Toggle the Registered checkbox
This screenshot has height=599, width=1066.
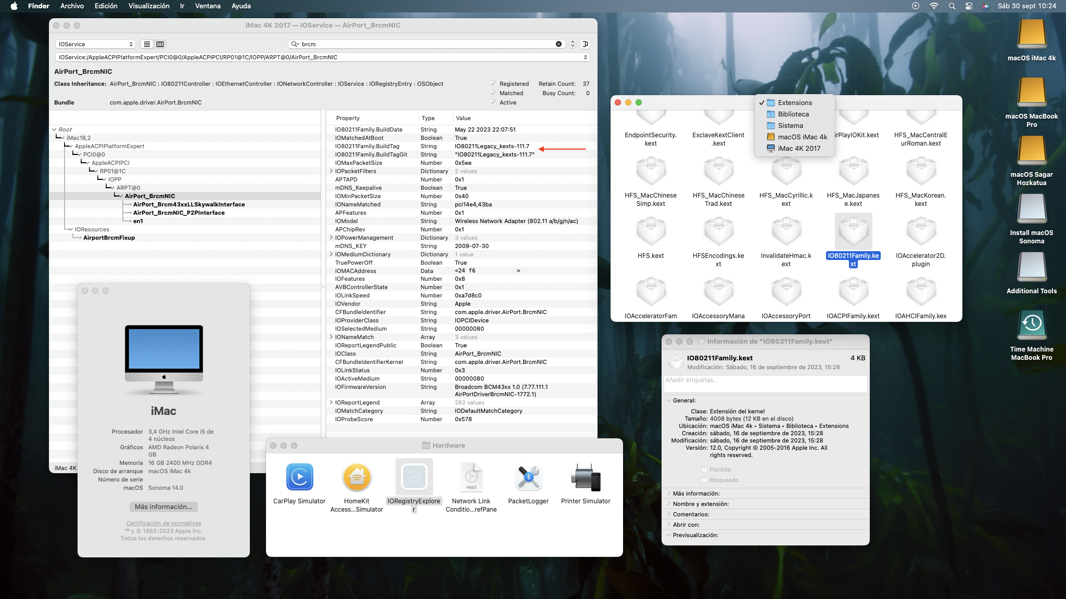[x=493, y=84]
